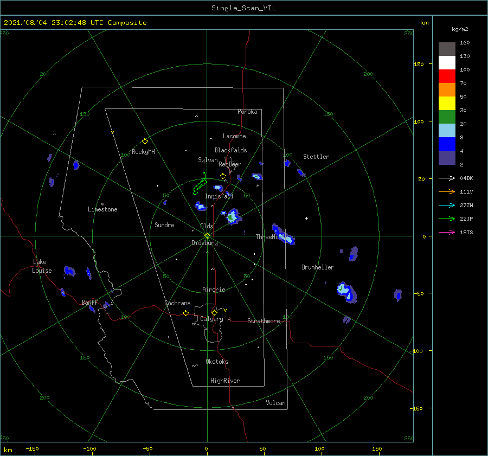This screenshot has width=488, height=456.
Task: Click the 2021/08/04 23:02:48 UTC Composite timestamp
Action: (x=75, y=23)
